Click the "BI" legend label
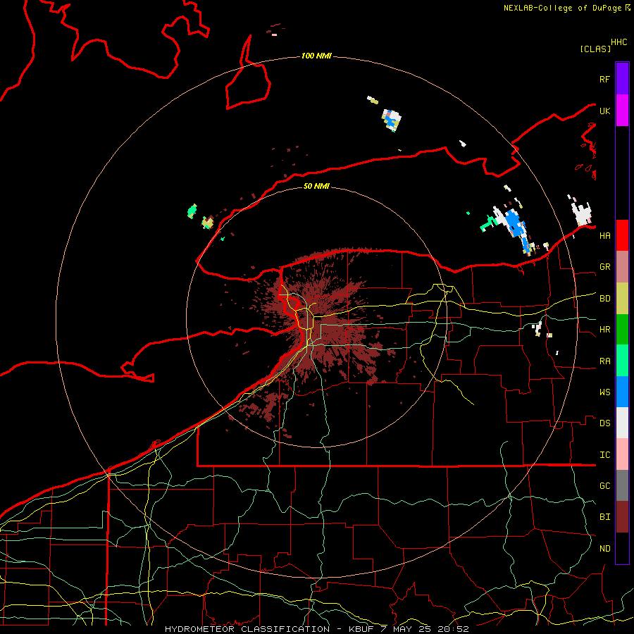 coord(605,517)
